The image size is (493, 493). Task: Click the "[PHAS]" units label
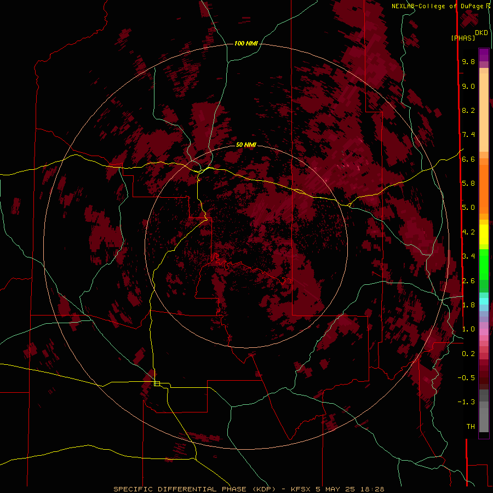(x=463, y=38)
